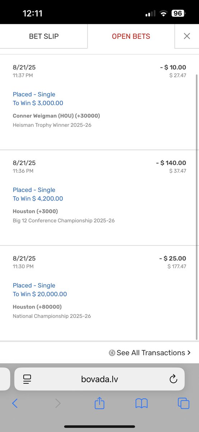Open Safari page settings reader icon
The height and width of the screenshot is (432, 199).
point(27,379)
